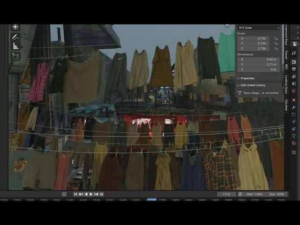Select the Transform tool above Annotate
Viewport: 300px width, 225px height.
point(15,27)
